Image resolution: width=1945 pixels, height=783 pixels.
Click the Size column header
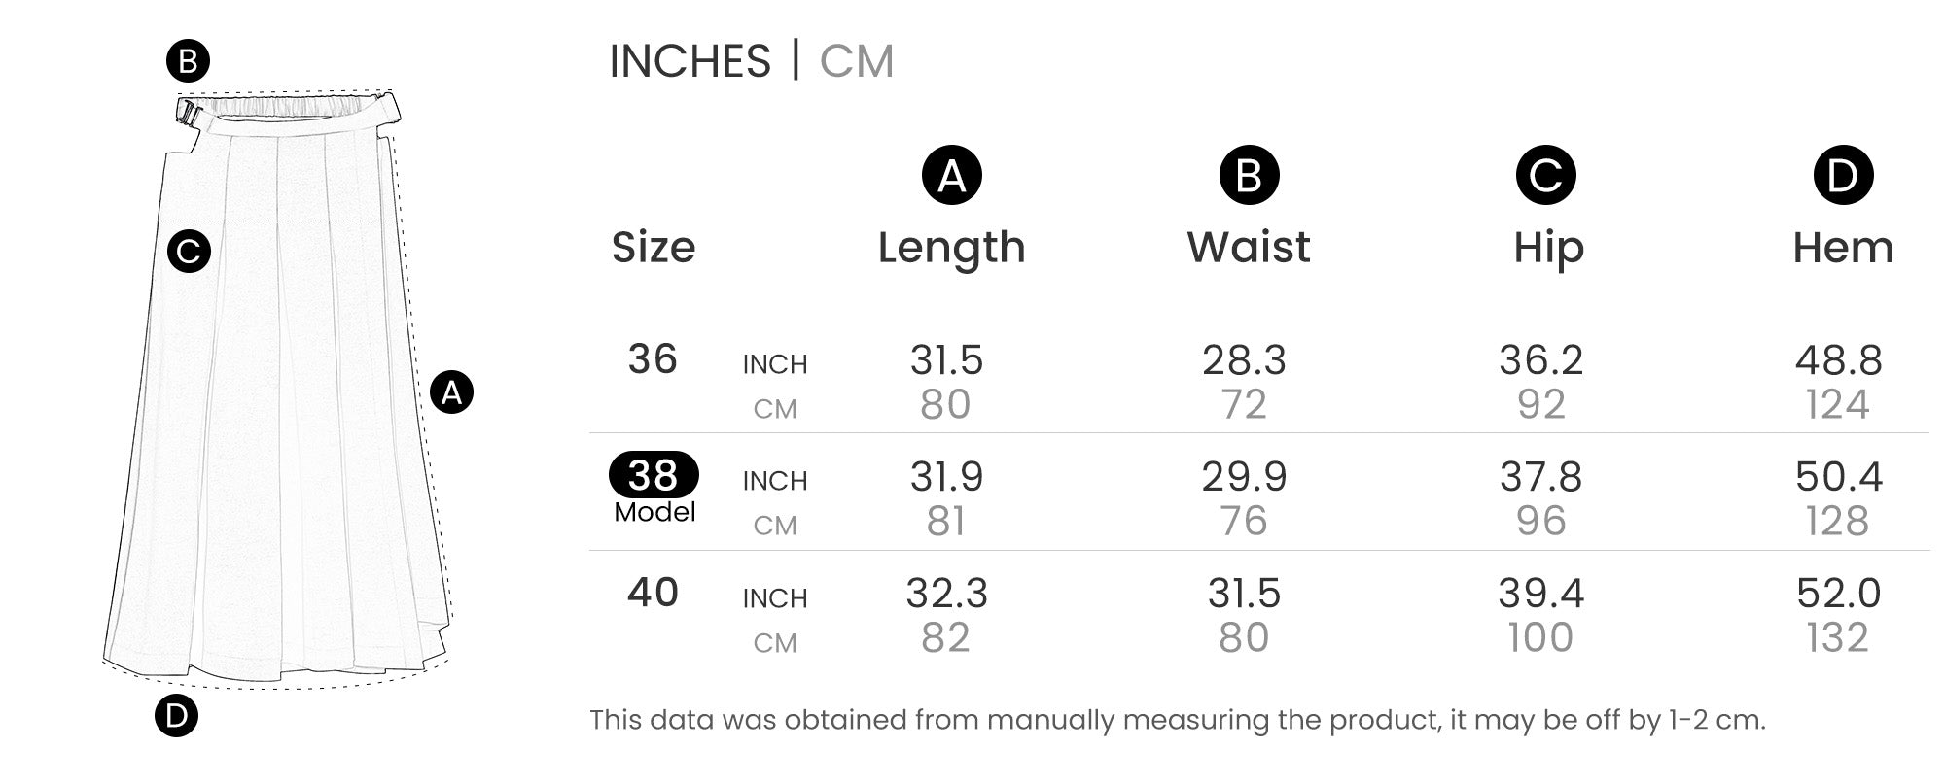click(x=654, y=248)
